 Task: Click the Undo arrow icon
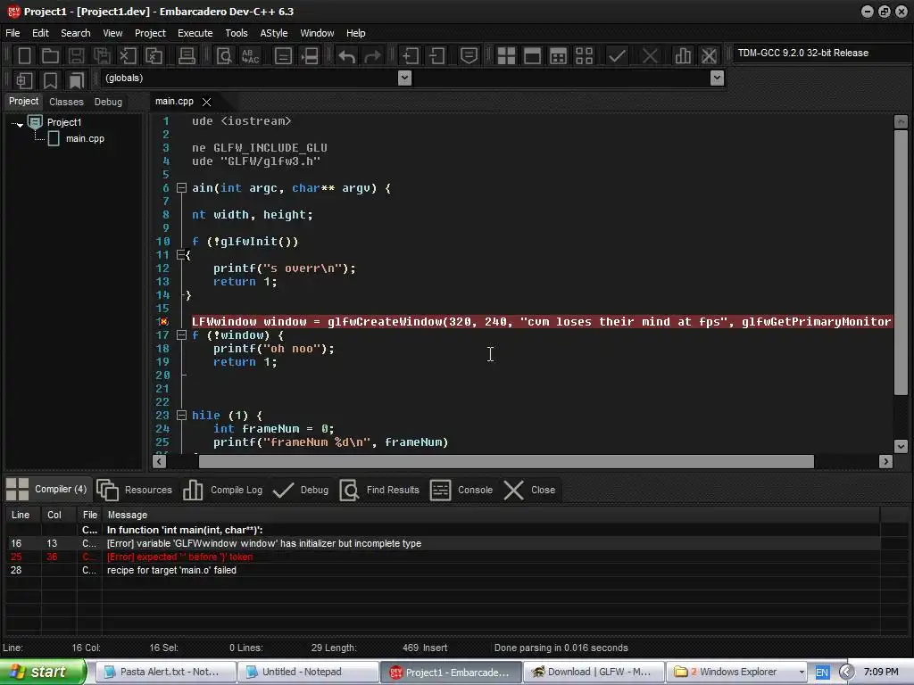coord(347,56)
